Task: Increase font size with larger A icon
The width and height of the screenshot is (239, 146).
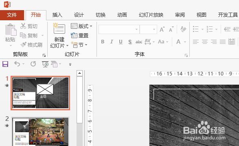Action: pyautogui.click(x=162, y=29)
